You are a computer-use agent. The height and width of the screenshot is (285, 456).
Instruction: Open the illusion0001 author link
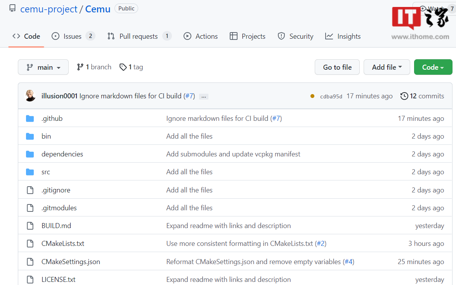pyautogui.click(x=59, y=96)
